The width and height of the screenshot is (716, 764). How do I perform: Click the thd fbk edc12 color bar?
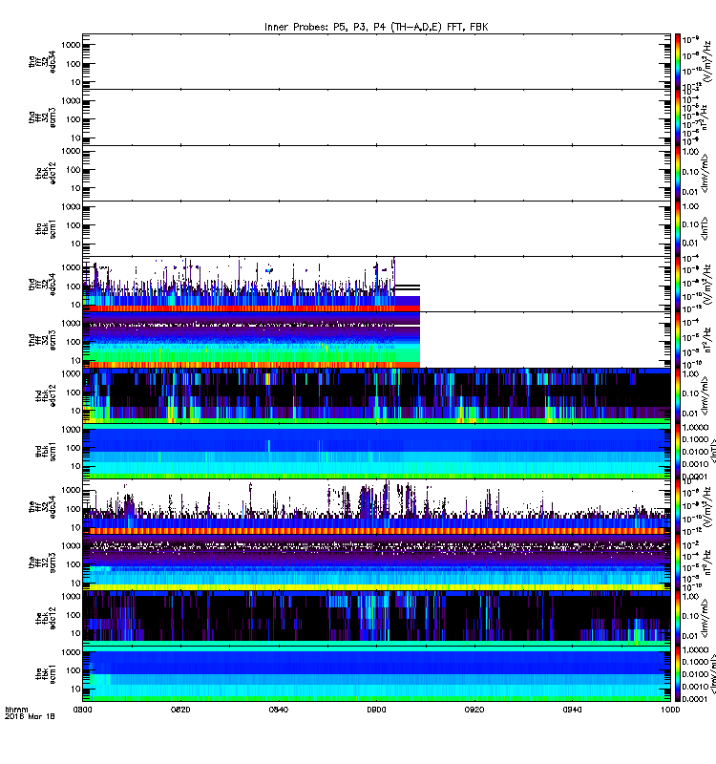pyautogui.click(x=678, y=395)
